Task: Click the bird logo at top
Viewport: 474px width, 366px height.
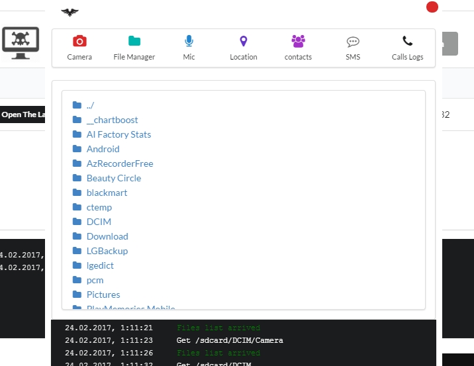Action: (70, 12)
